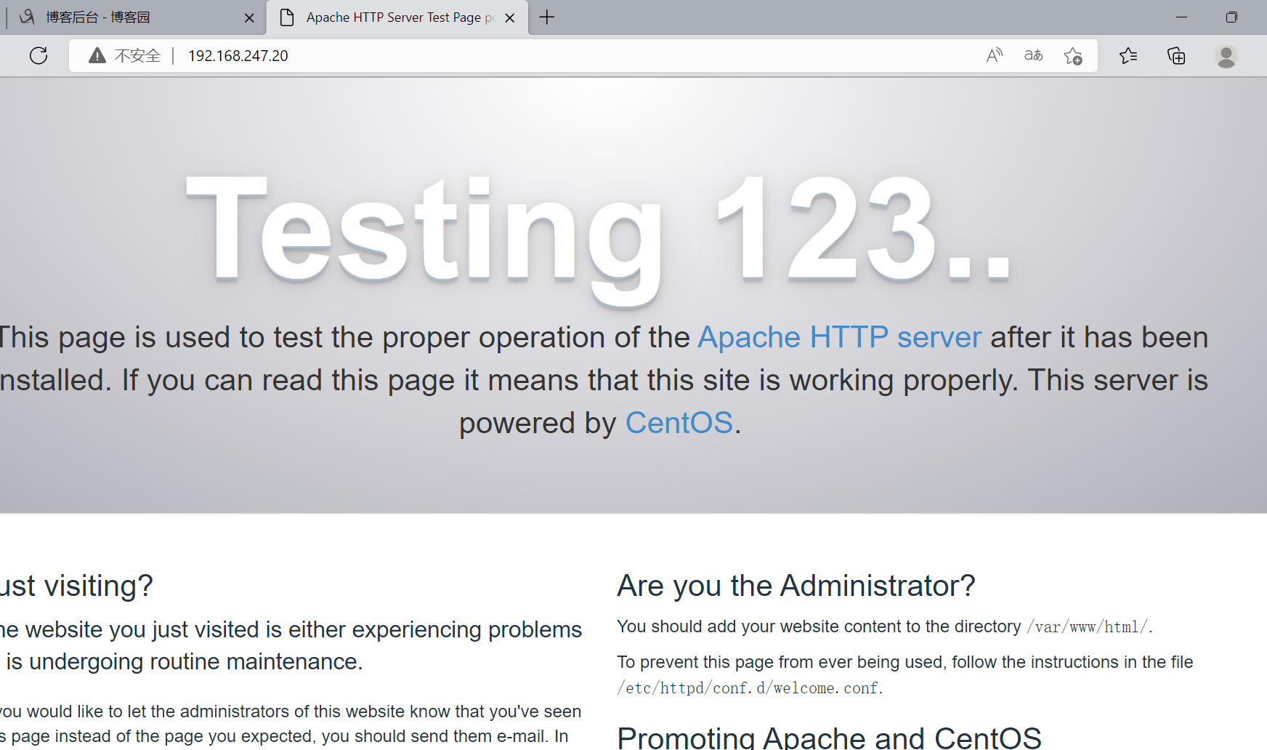The width and height of the screenshot is (1267, 750).
Task: Select the Apache HTTP Server Test Page tab
Action: (x=397, y=17)
